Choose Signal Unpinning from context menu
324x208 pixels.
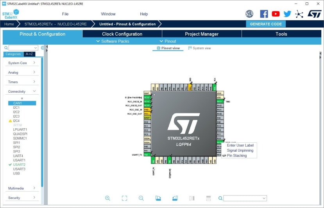(240, 150)
